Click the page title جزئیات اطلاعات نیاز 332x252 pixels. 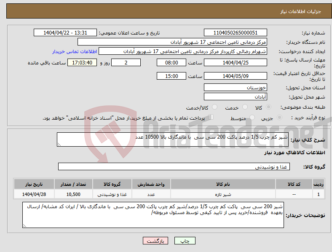[x=301, y=11]
